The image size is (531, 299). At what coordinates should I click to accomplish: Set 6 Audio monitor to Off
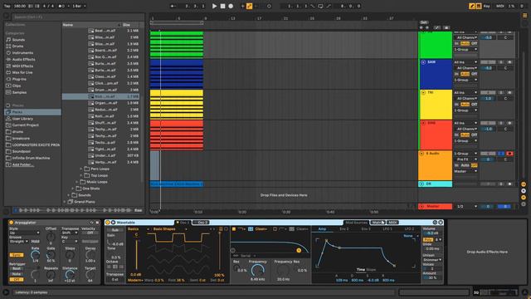click(474, 165)
